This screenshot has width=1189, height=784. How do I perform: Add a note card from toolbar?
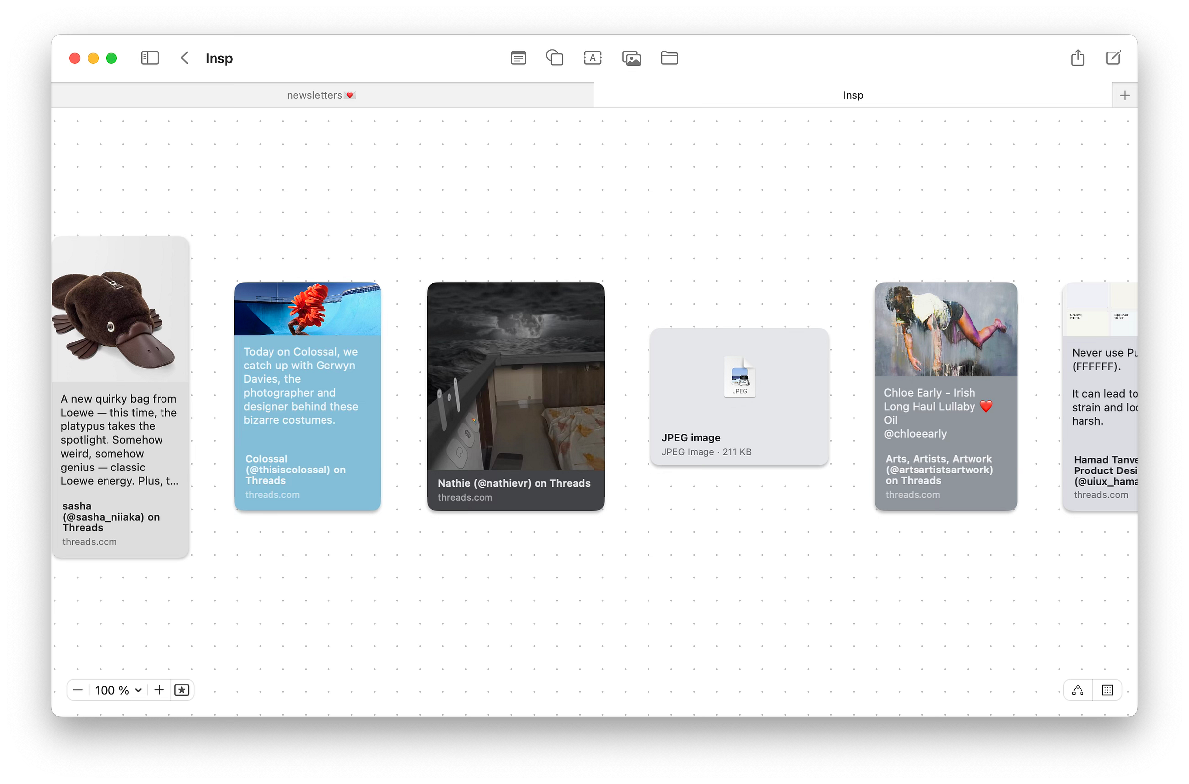click(518, 58)
